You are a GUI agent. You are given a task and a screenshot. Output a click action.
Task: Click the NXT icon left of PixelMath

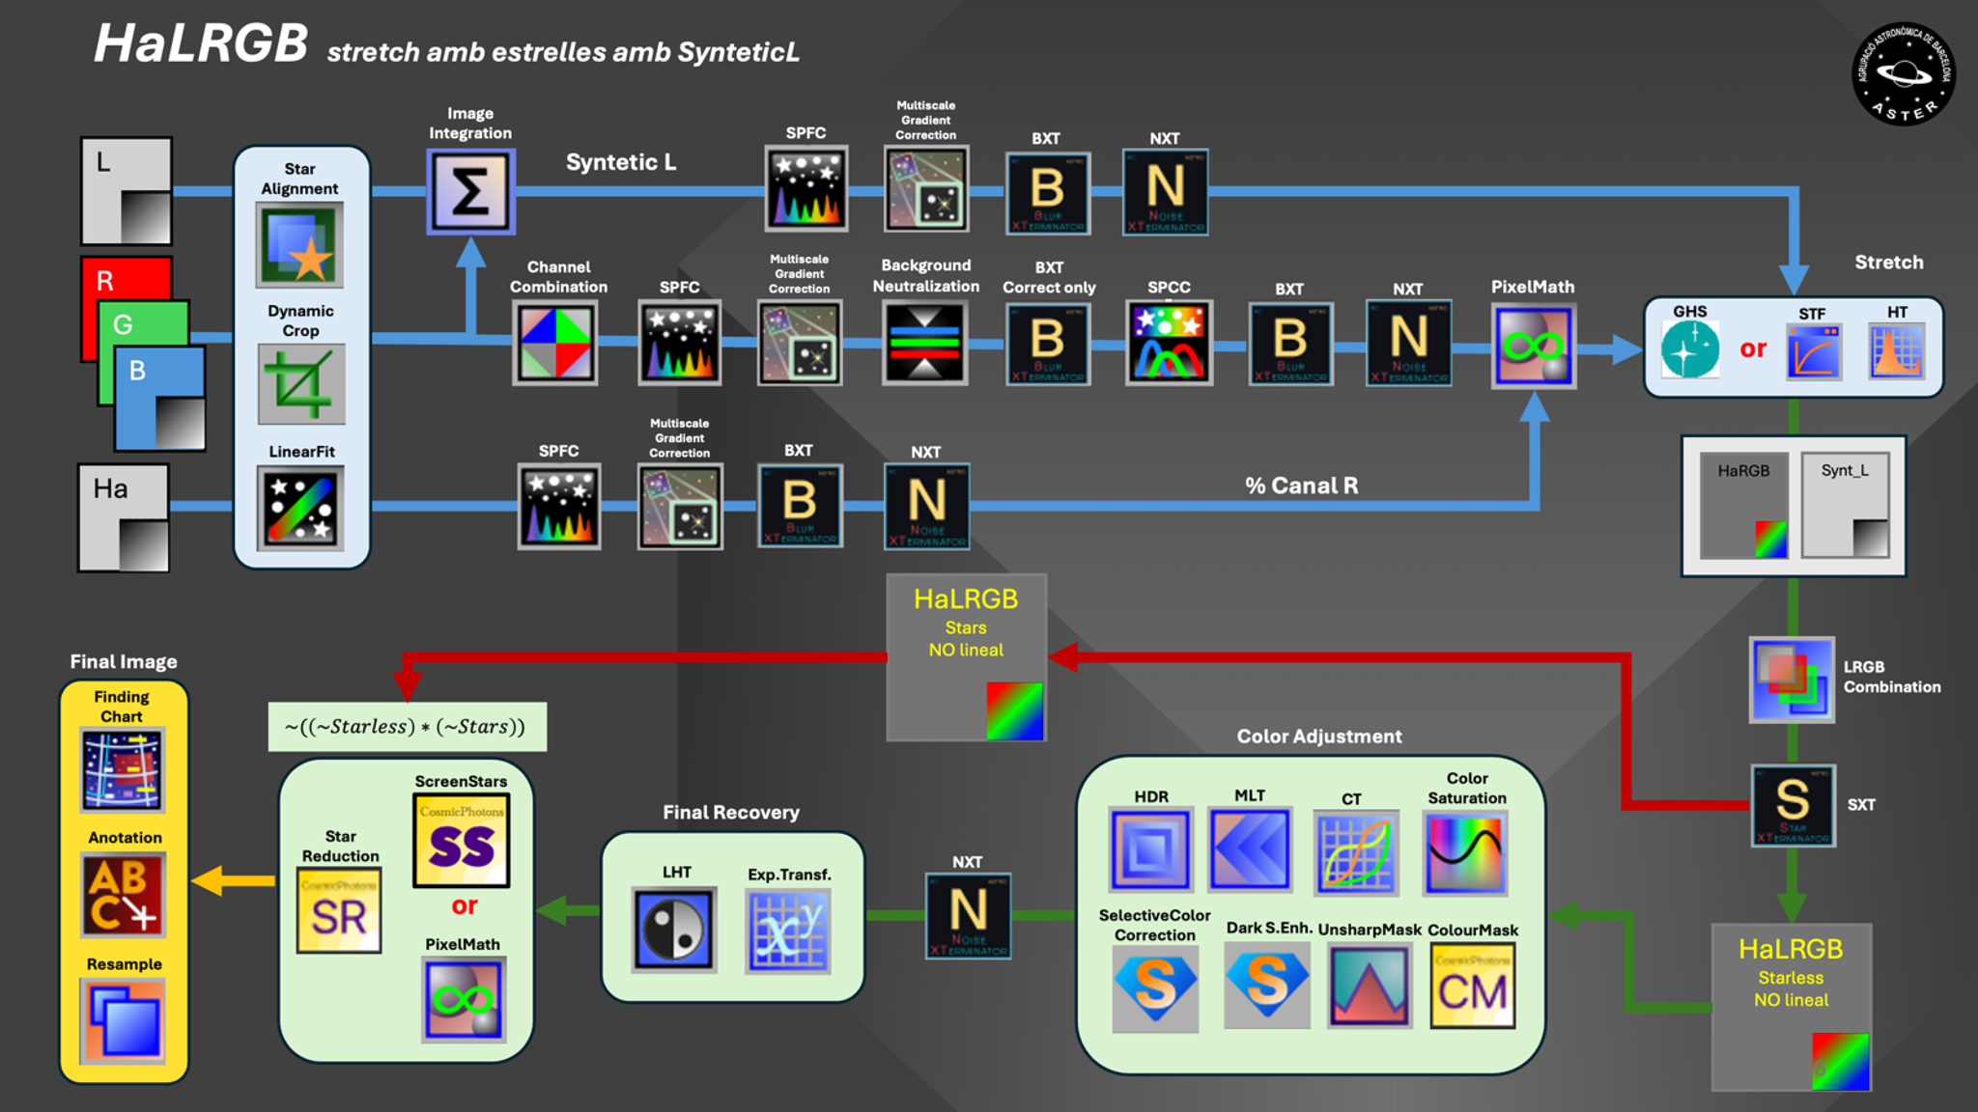1409,343
